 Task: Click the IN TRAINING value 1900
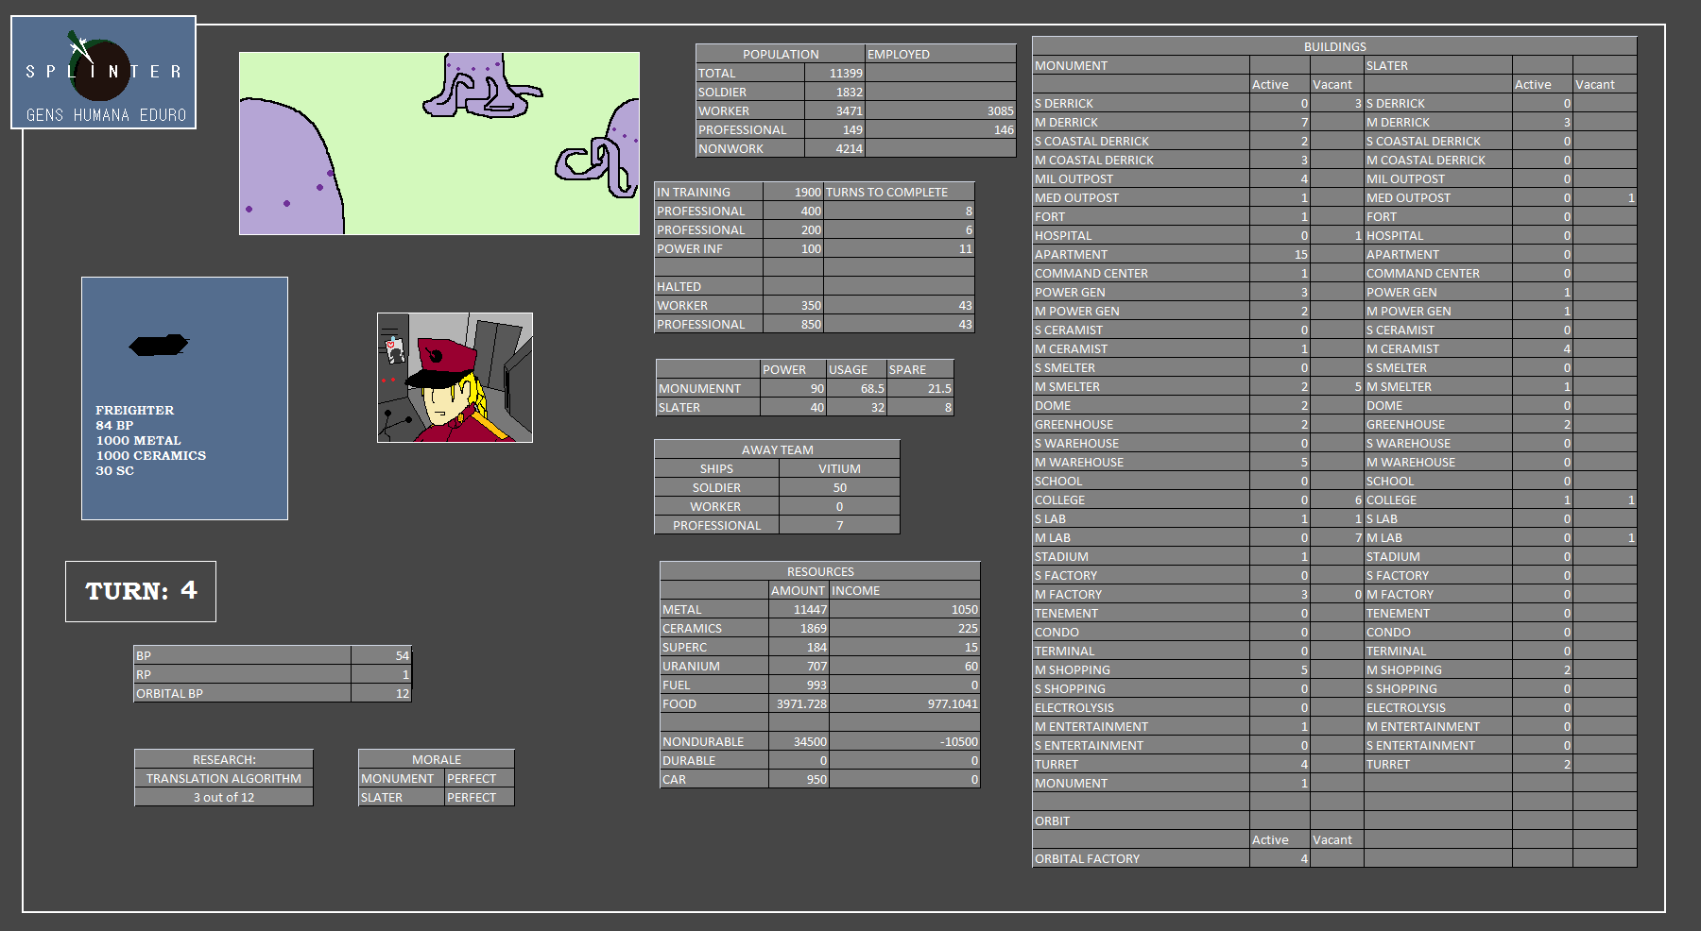pyautogui.click(x=793, y=192)
